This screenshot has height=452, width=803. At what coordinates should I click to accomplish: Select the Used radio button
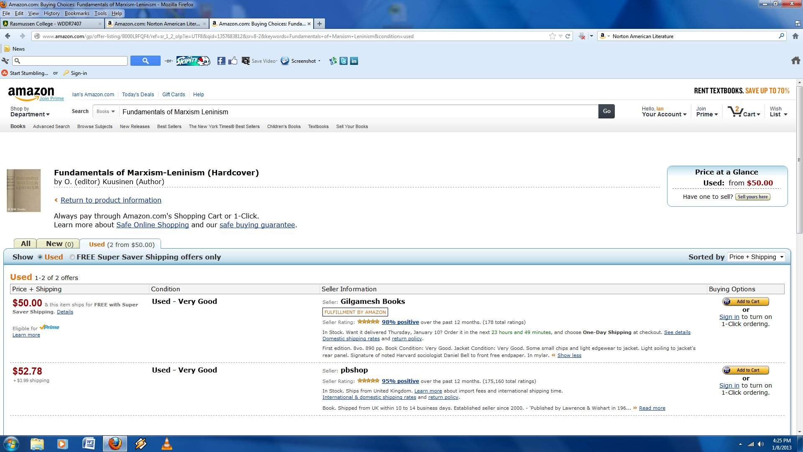click(x=40, y=257)
